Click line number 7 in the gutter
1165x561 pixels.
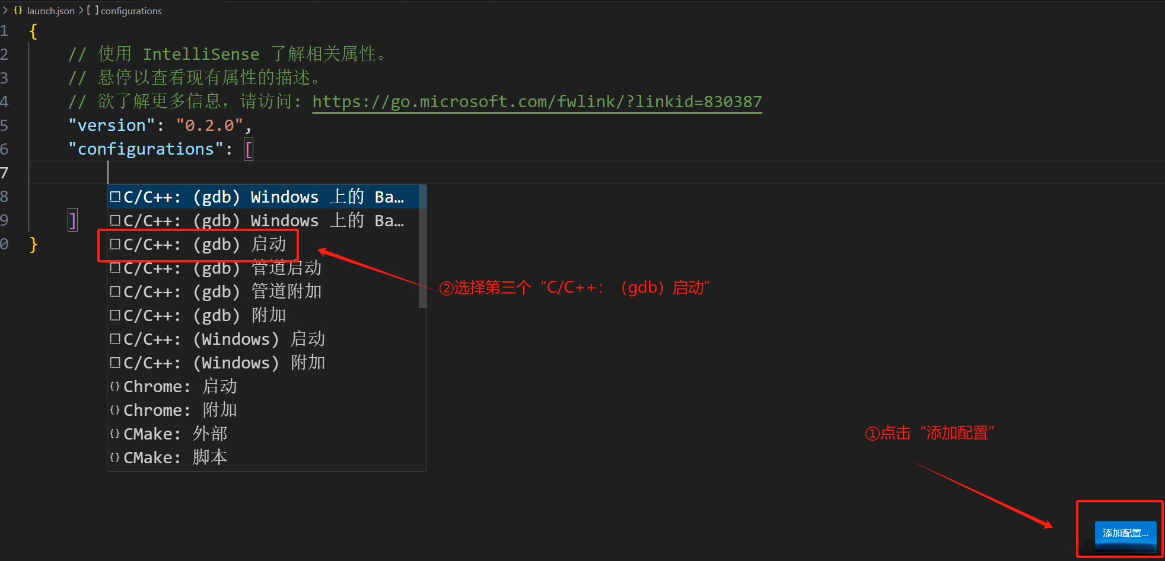pyautogui.click(x=5, y=172)
